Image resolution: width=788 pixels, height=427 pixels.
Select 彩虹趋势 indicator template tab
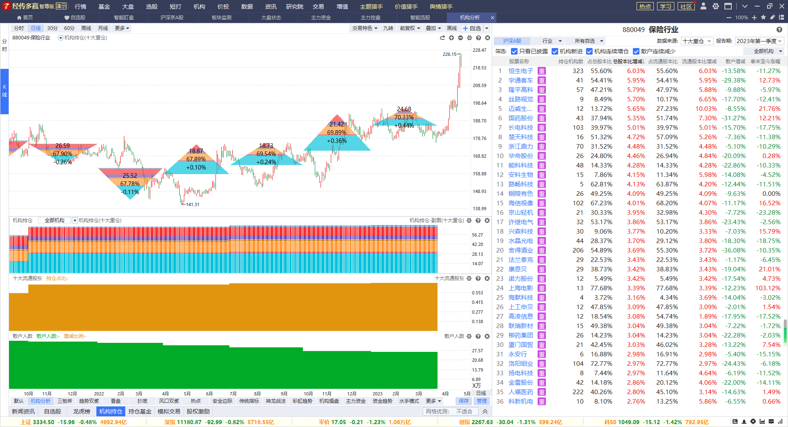302,401
